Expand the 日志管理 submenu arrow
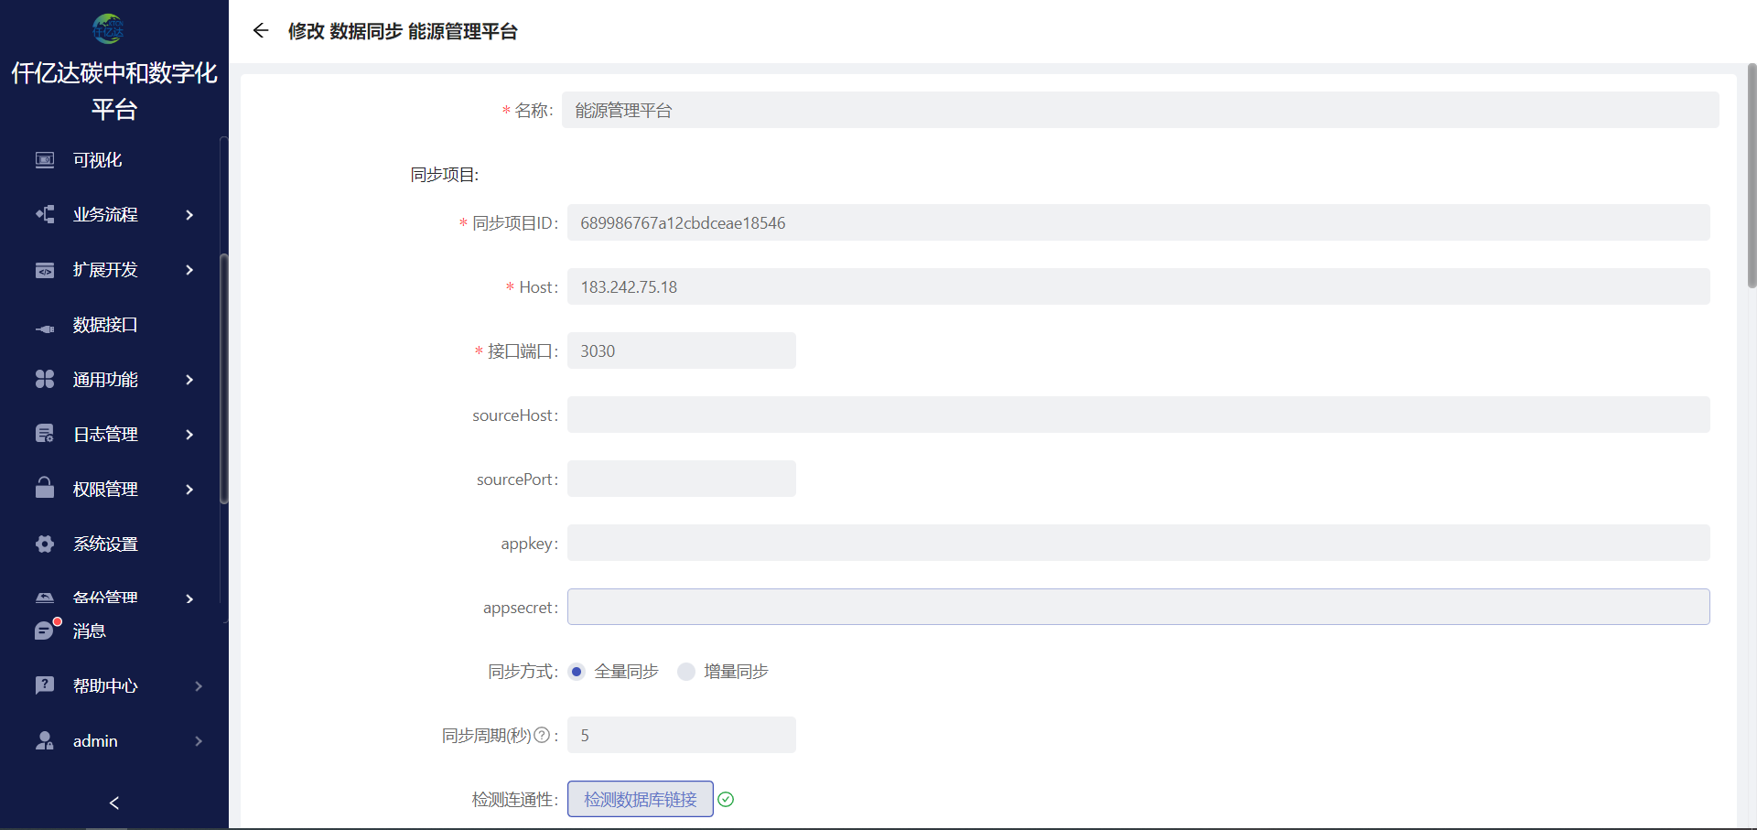The height and width of the screenshot is (830, 1757). (x=189, y=435)
